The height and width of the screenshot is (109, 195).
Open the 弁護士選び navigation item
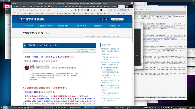tap(97, 26)
